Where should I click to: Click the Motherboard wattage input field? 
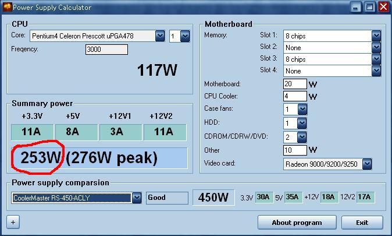295,84
